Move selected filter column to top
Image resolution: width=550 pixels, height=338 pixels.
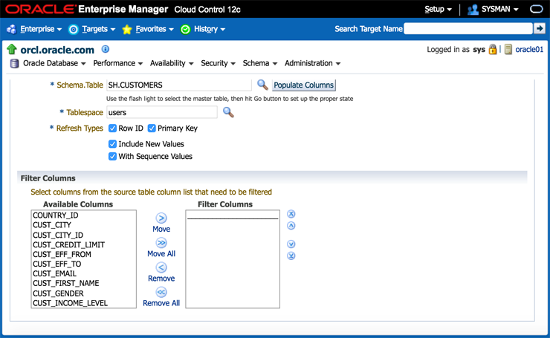pos(291,214)
